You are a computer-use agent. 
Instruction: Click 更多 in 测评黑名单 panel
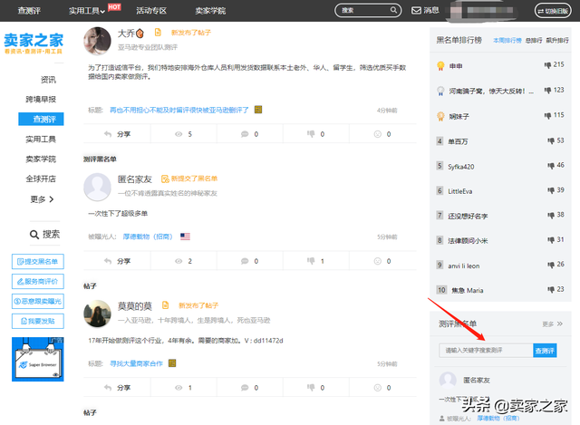point(552,324)
